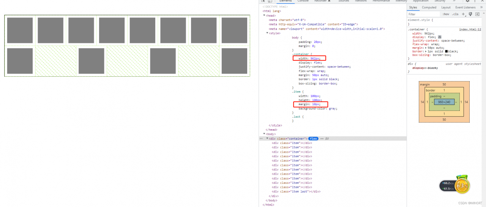Open the Application tab
Screen dimensions: 486x207
click(x=421, y=1)
